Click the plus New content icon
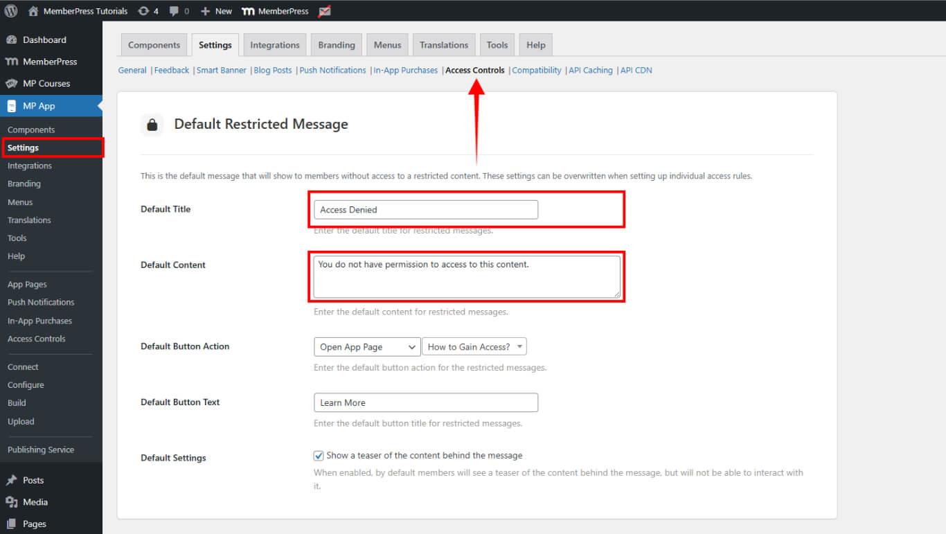 coord(205,11)
